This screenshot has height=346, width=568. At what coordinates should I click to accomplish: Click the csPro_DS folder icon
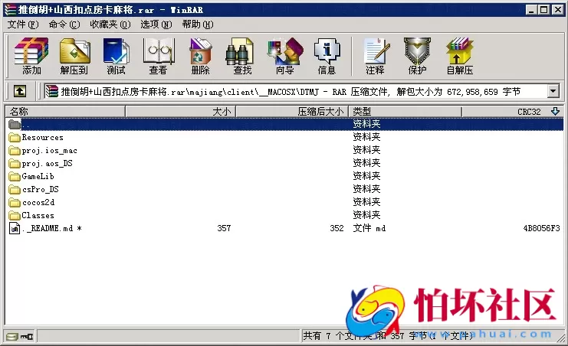pyautogui.click(x=15, y=190)
